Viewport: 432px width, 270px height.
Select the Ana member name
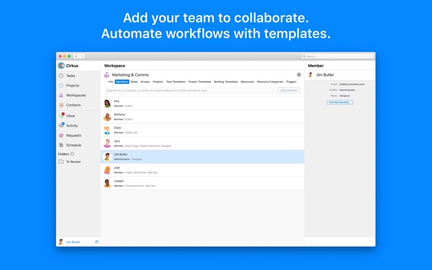click(x=117, y=101)
